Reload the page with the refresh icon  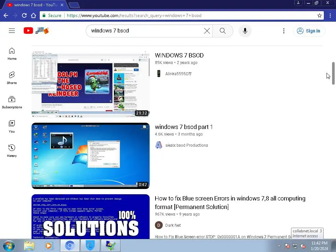(24, 15)
